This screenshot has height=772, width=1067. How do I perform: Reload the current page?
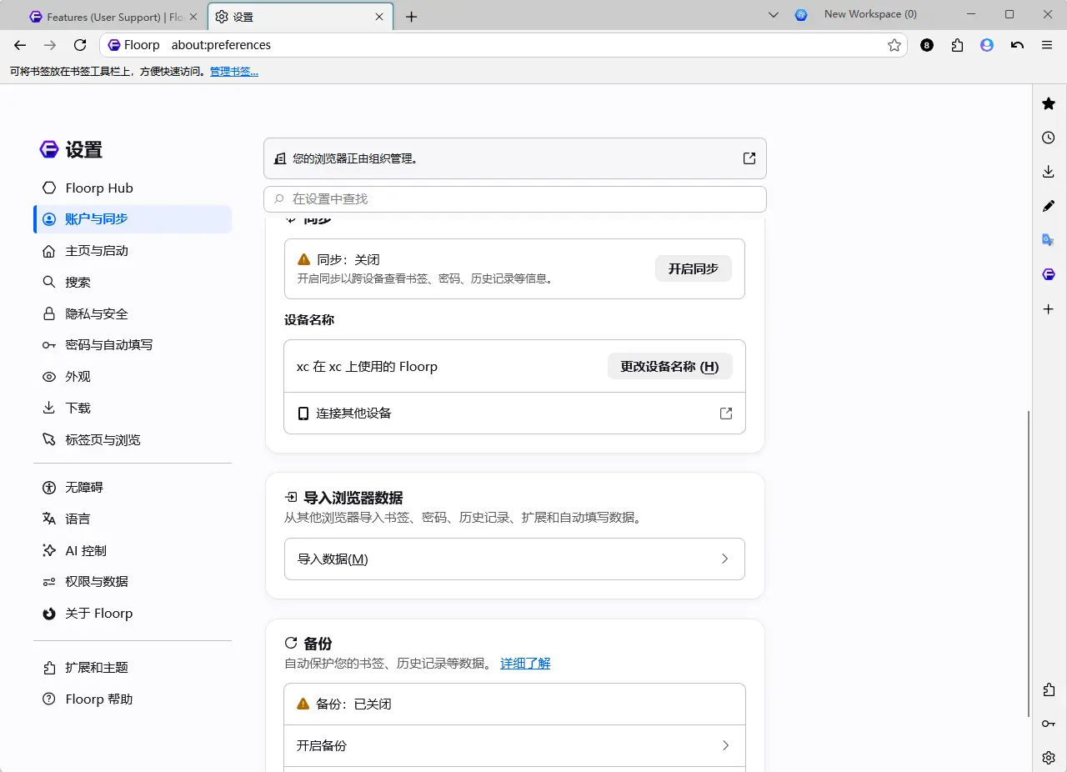(80, 45)
